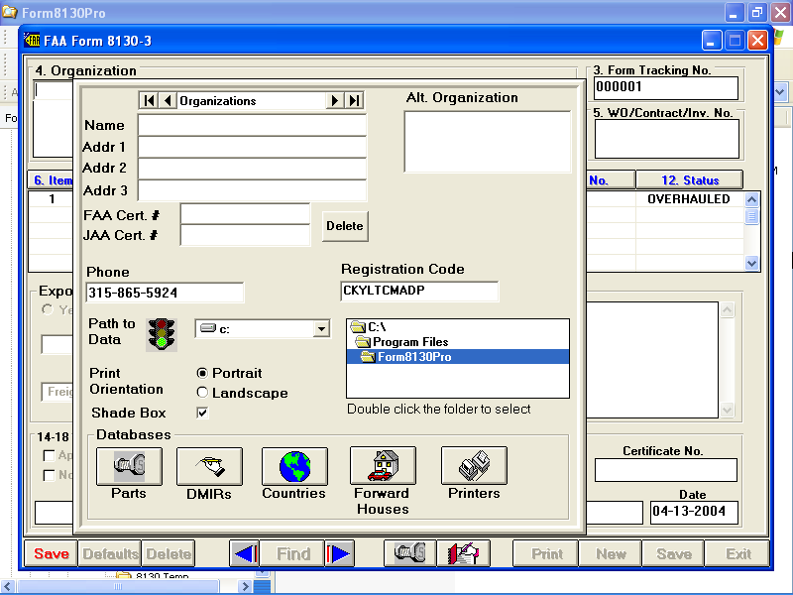793x595 pixels.
Task: Expand the c: drive dropdown
Action: click(x=320, y=329)
